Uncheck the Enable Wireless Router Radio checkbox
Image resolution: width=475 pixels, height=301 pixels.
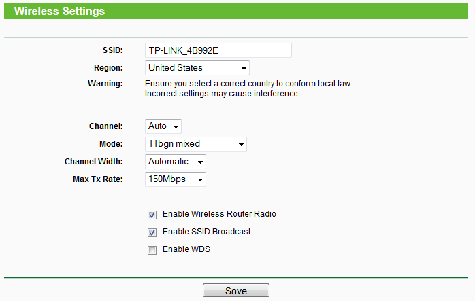[152, 215]
